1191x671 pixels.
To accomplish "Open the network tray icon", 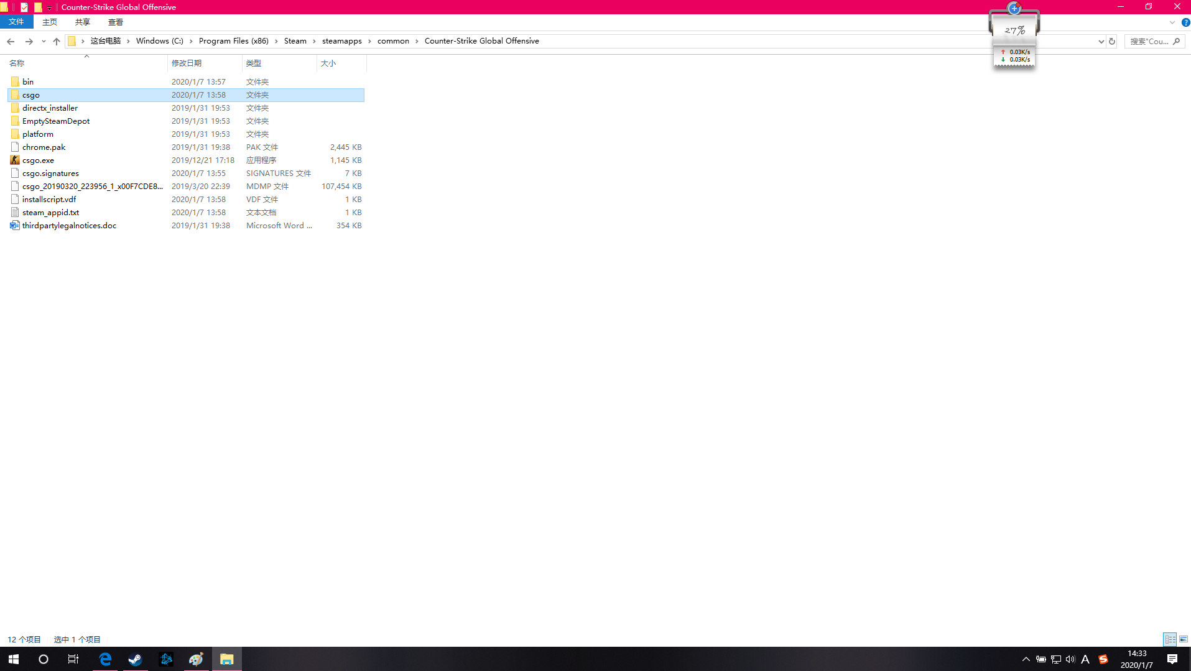I will pos(1056,659).
